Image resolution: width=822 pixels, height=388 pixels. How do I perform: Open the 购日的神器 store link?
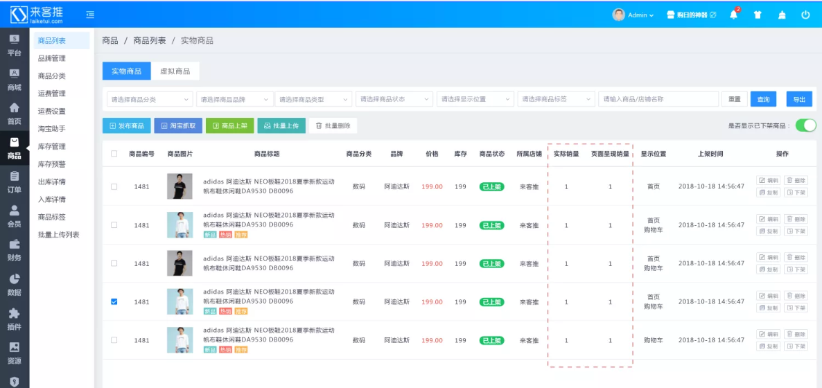point(691,15)
